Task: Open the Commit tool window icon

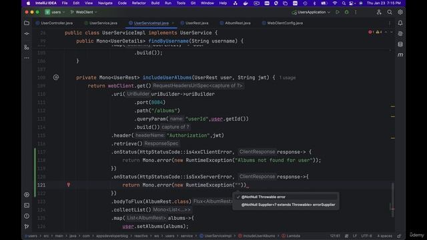Action: click(27, 34)
